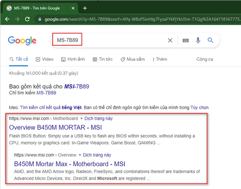Close the MS-7B89 Google tab

[73, 8]
